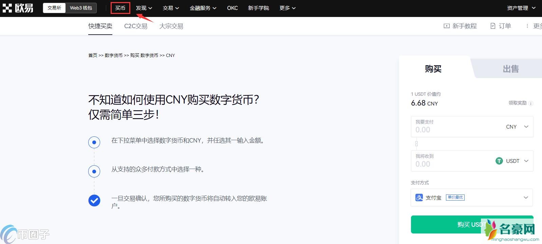Switch to Web3 钱包 mode

[81, 8]
